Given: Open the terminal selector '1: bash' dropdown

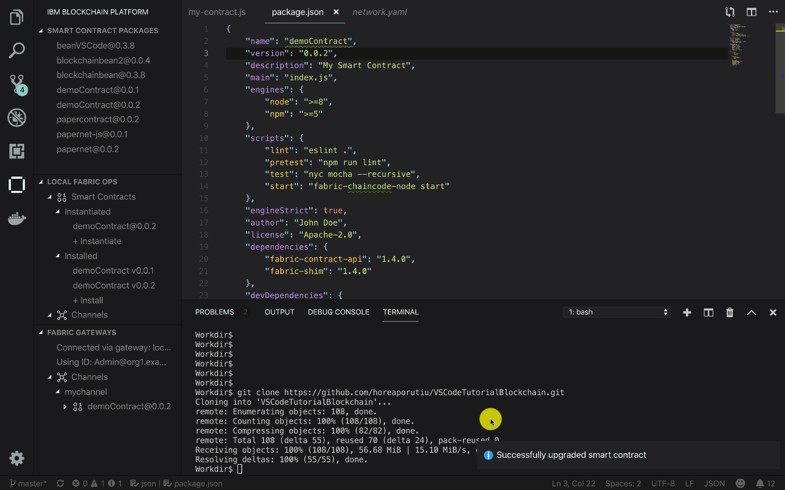Looking at the screenshot, I should pyautogui.click(x=617, y=312).
